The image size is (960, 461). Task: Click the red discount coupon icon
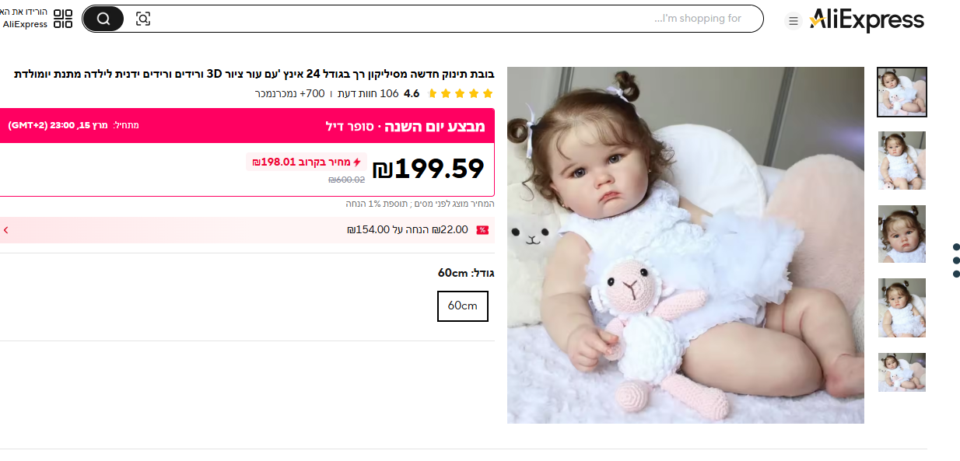coord(482,230)
